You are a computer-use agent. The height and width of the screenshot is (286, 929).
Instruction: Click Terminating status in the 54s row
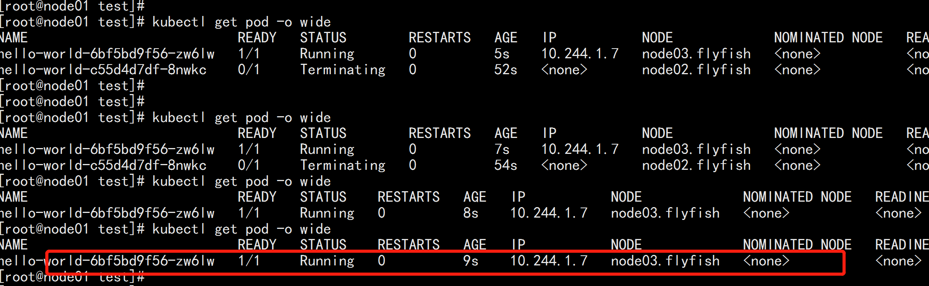point(343,166)
